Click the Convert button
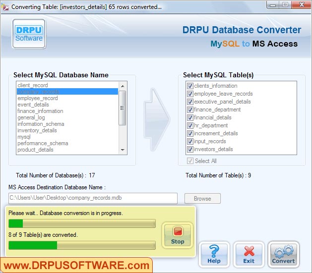This screenshot has height=273, width=312. tap(283, 255)
